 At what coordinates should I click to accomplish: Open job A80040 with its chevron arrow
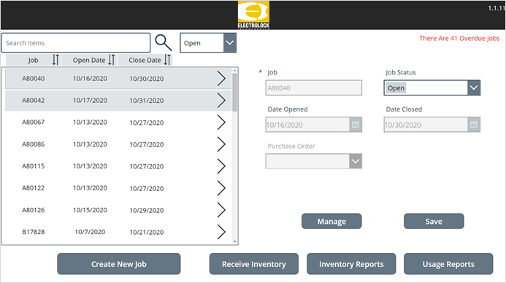point(221,79)
